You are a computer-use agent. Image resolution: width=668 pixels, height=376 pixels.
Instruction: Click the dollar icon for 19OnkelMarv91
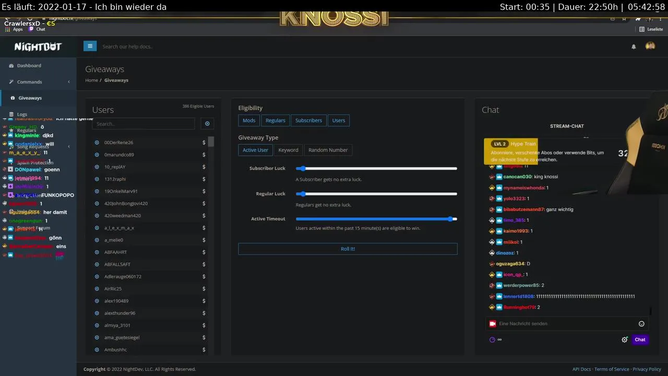click(x=204, y=191)
